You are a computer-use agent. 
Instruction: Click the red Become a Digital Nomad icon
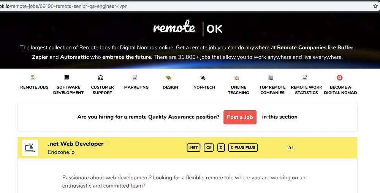click(x=339, y=78)
